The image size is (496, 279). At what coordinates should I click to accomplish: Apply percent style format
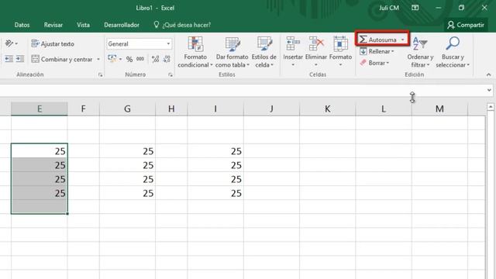click(x=129, y=59)
